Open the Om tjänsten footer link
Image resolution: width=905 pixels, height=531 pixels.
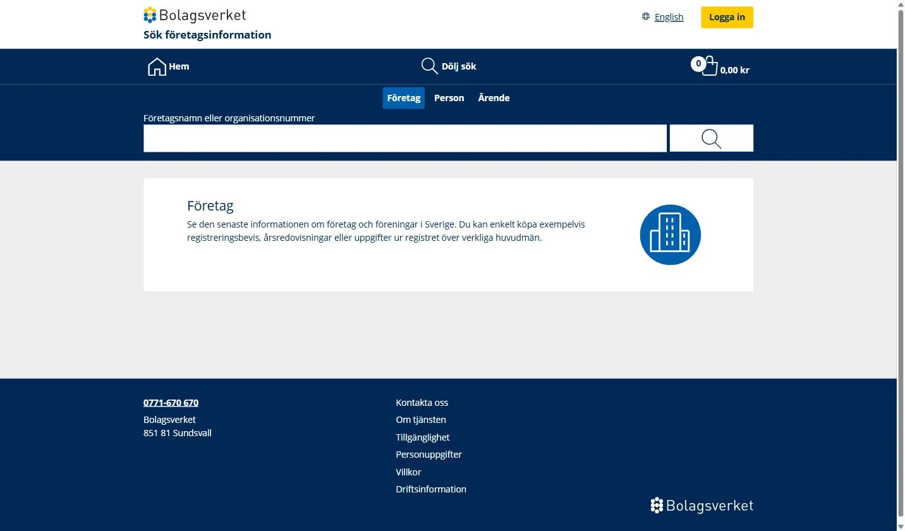coord(421,420)
